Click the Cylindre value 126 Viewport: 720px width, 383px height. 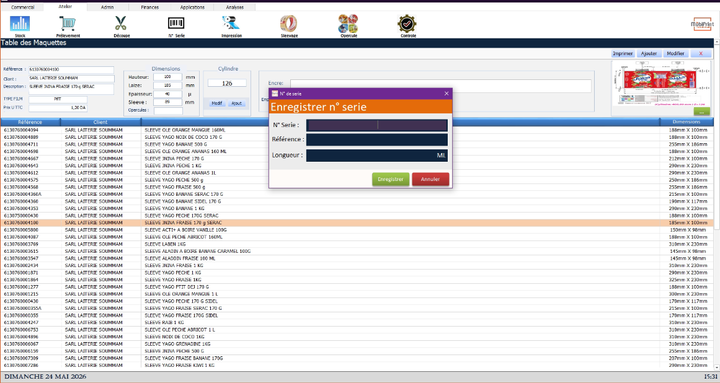pos(227,84)
